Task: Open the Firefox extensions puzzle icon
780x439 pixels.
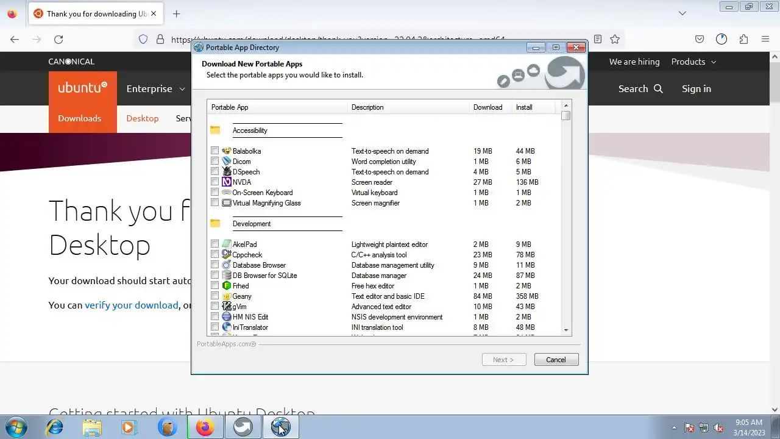Action: (x=743, y=39)
